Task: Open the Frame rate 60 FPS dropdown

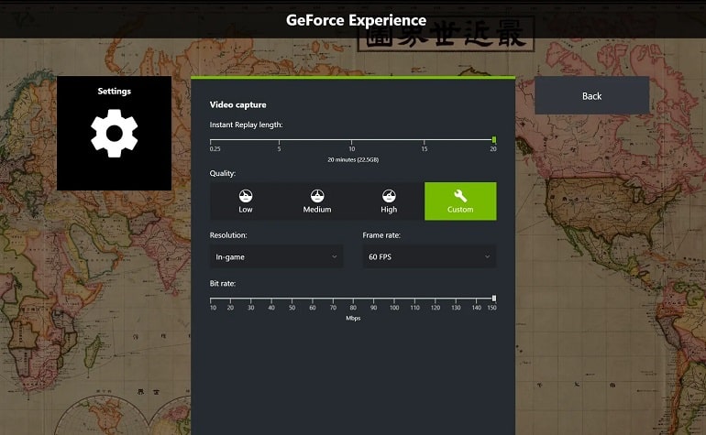Action: 429,256
